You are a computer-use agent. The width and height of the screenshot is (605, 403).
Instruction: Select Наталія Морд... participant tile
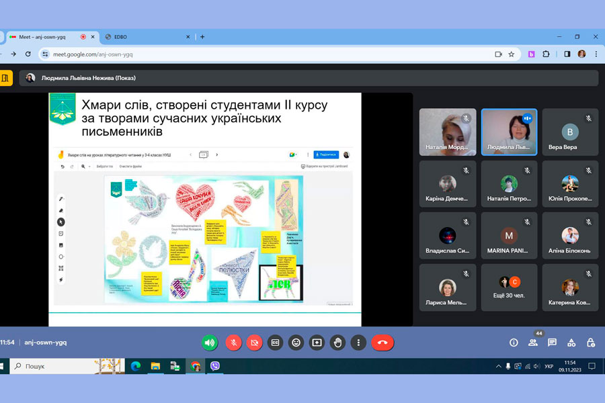[448, 132]
